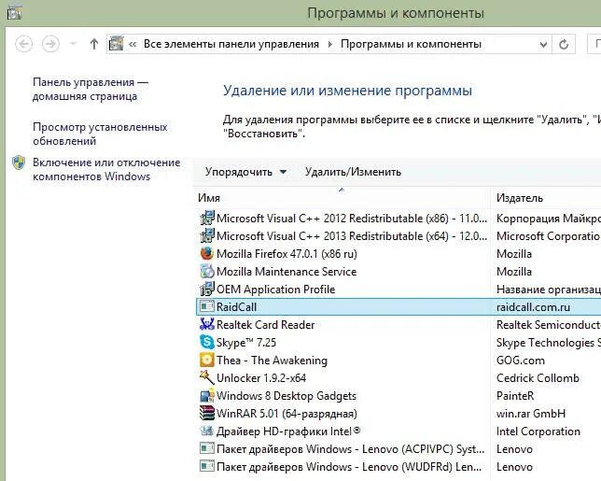
Task: Click publisher 'win.rar GmbH' cell
Action: point(531,414)
